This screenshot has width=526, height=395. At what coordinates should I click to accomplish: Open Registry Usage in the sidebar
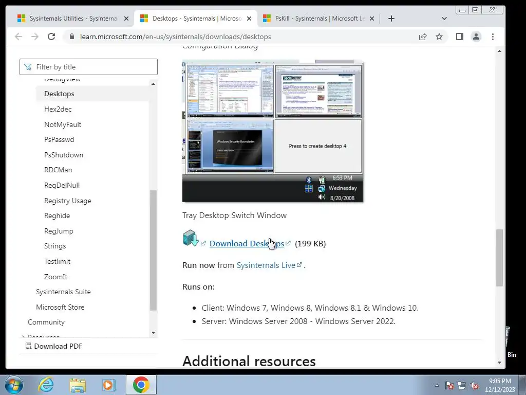68,201
